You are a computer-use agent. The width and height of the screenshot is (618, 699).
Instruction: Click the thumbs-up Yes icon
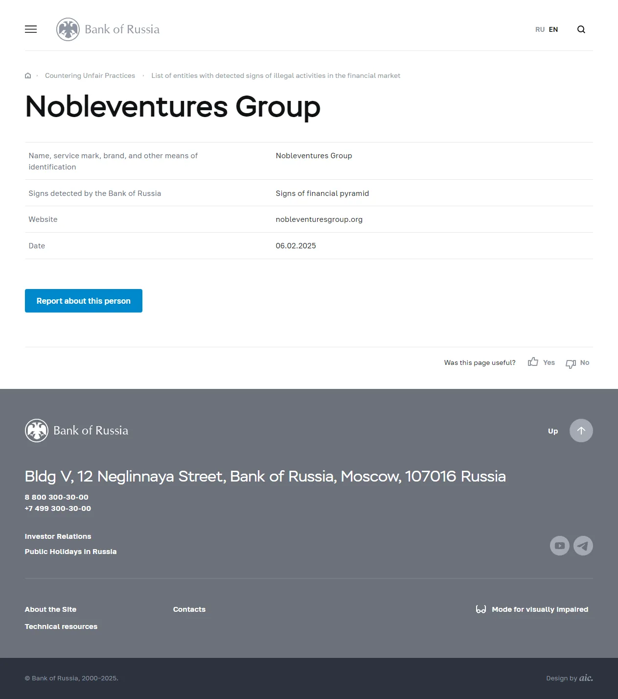533,362
